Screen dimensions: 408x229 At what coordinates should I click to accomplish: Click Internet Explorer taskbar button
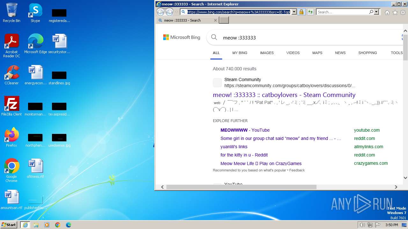(25, 225)
